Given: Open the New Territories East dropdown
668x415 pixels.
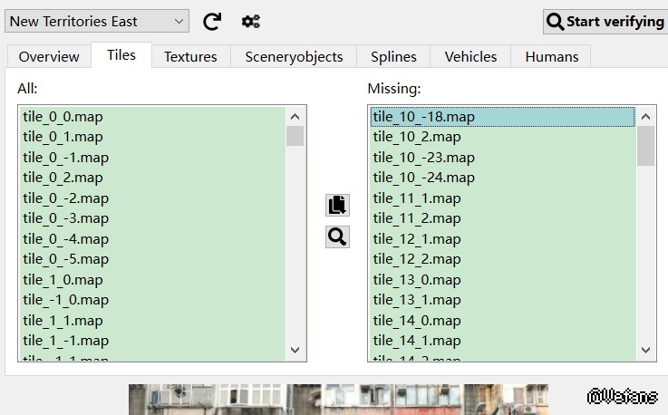Looking at the screenshot, I should [96, 21].
